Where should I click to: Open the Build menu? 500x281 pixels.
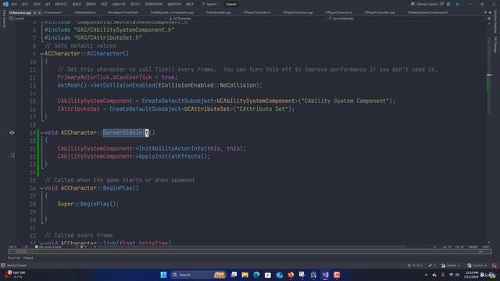[77, 4]
